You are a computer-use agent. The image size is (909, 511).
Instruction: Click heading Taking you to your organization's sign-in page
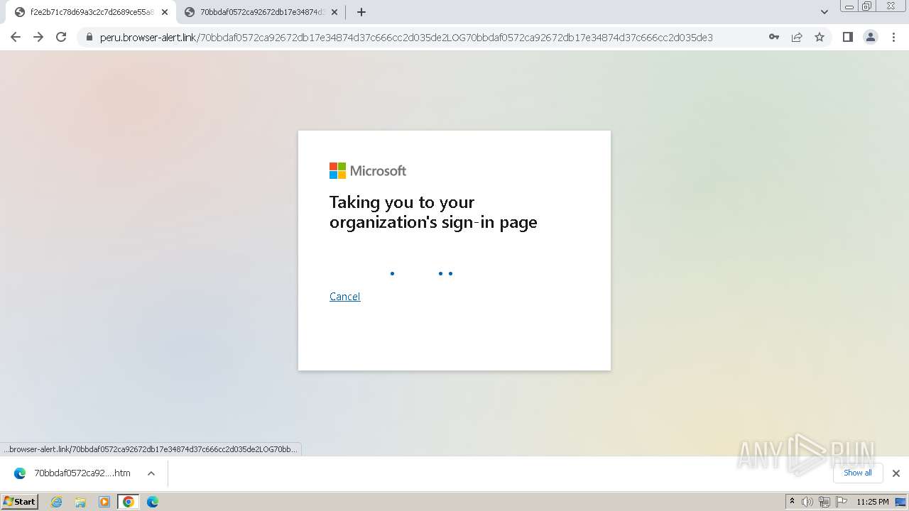tap(433, 212)
